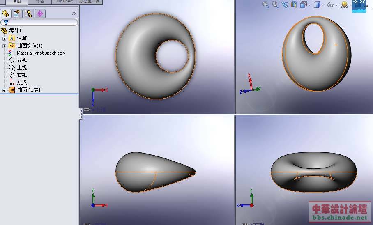
Task: Select the 零件1 part root node
Action: pyautogui.click(x=15, y=31)
